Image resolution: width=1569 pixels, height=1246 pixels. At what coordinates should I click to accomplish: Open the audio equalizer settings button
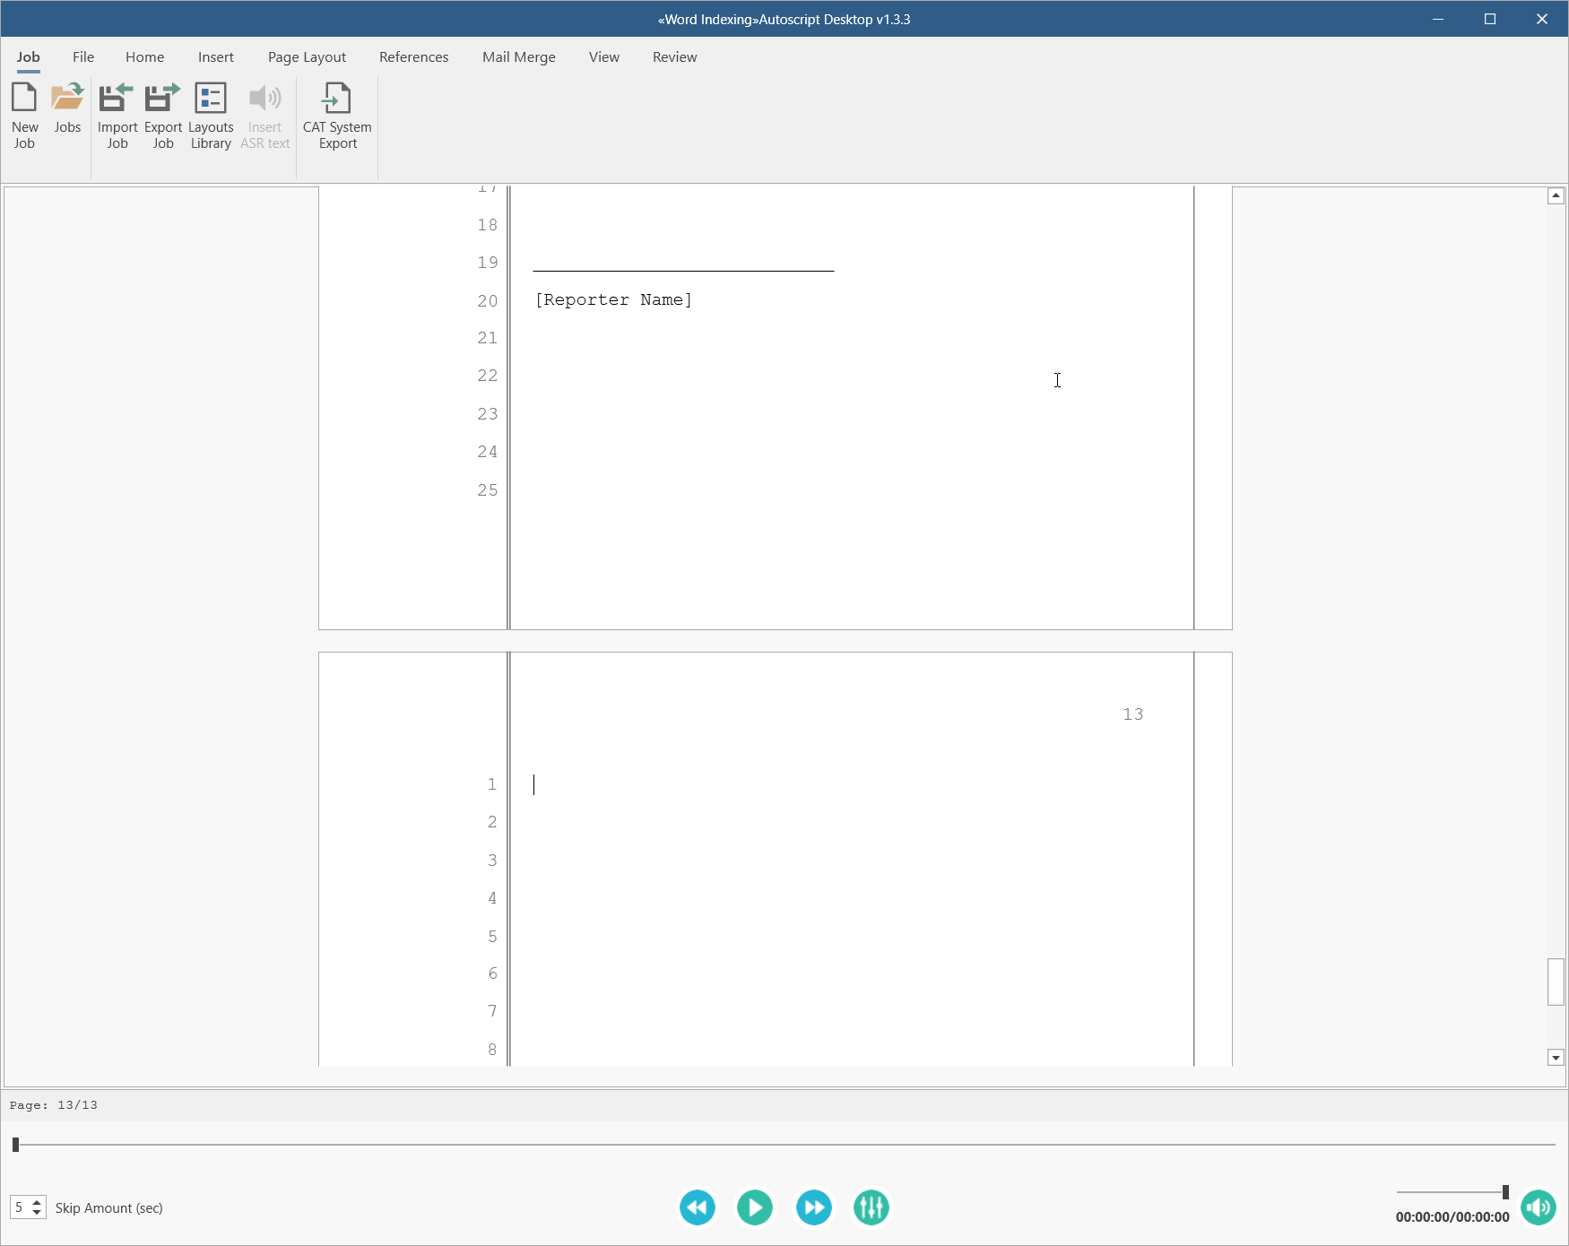click(x=871, y=1207)
